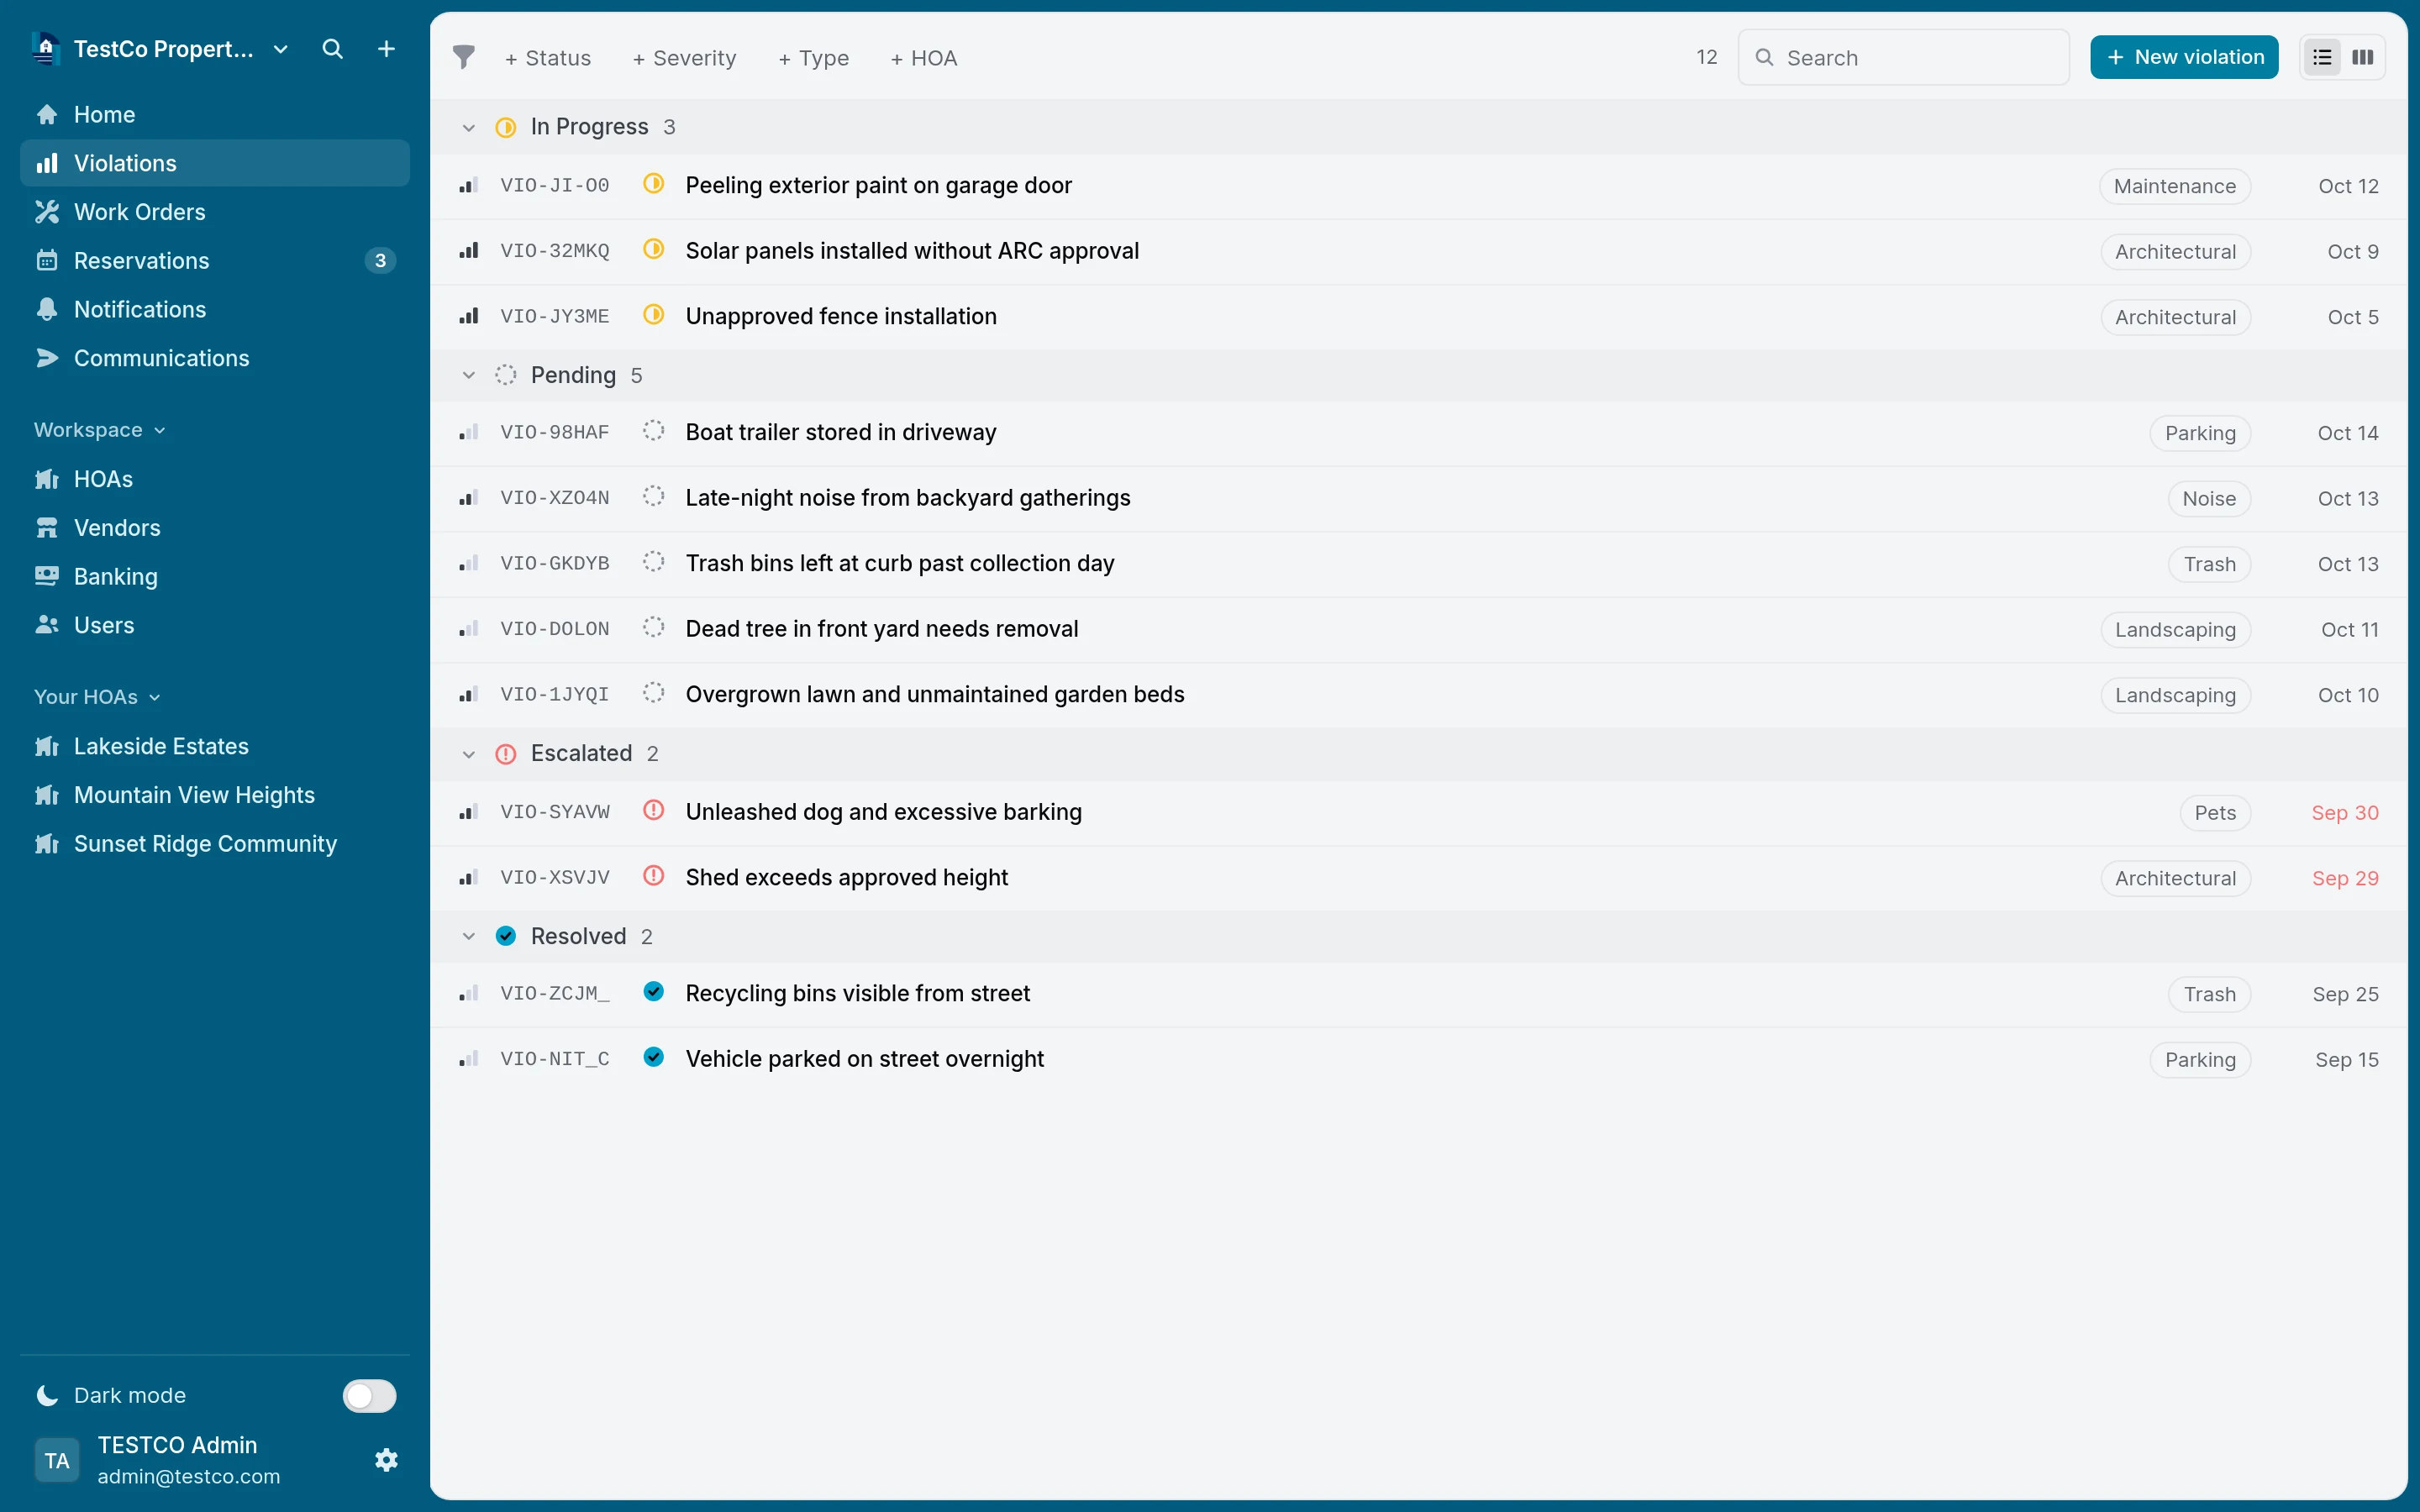The height and width of the screenshot is (1512, 2420).
Task: Click the filter funnel icon
Action: click(464, 57)
